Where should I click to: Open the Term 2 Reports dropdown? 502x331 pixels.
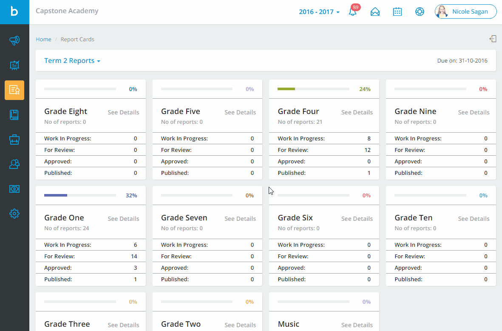tap(72, 60)
